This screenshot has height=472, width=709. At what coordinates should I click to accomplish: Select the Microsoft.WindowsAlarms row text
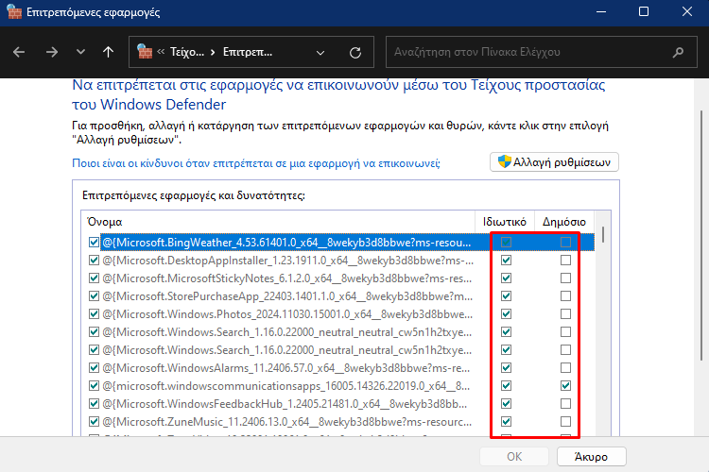tap(285, 367)
